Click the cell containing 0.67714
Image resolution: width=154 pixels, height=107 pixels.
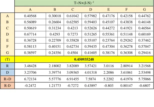pos(30,34)
